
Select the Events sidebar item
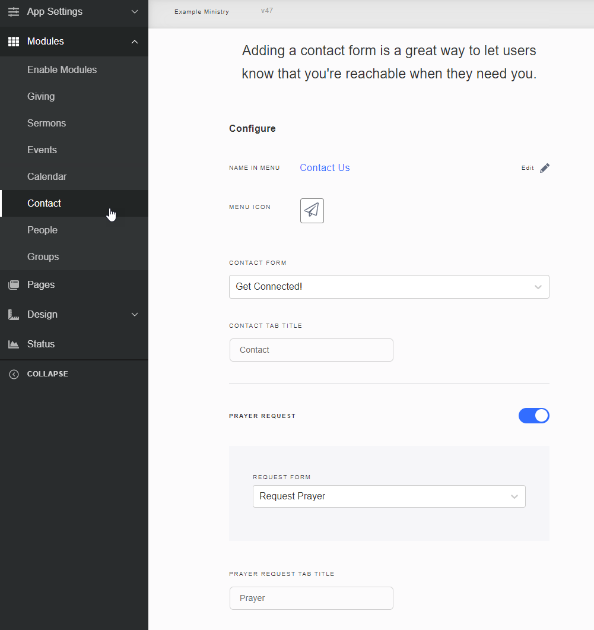[x=42, y=150]
